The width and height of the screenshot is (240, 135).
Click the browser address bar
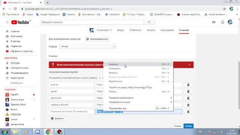121,9
